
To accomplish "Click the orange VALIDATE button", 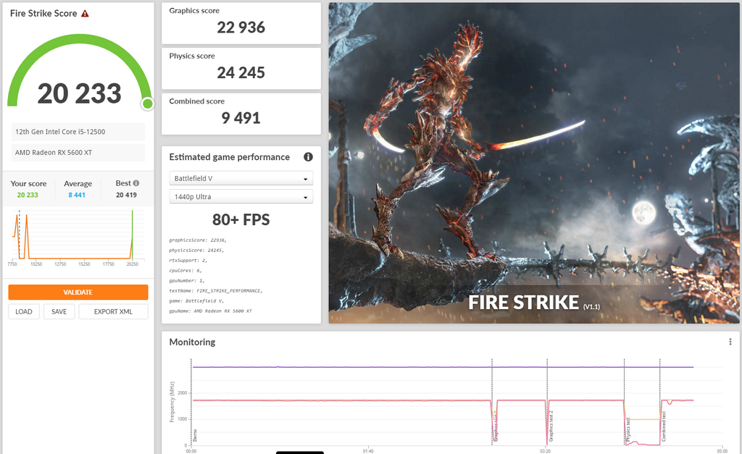I will [x=78, y=293].
